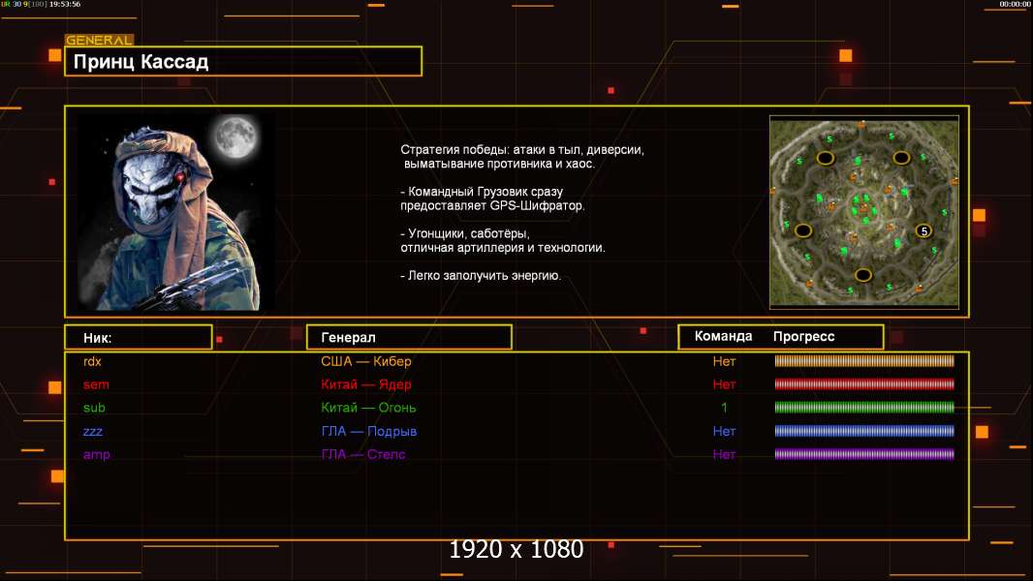Click the orange progress bar for rdx
Image resolution: width=1033 pixels, height=581 pixels.
click(x=864, y=360)
